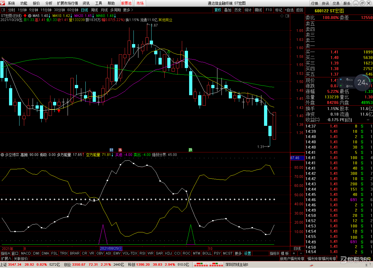Select the 1分钟 period tab
373x268 pixels.
tap(22, 10)
